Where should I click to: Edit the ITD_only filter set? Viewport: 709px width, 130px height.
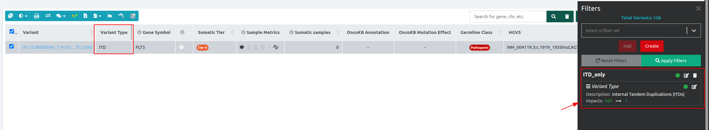(x=686, y=76)
